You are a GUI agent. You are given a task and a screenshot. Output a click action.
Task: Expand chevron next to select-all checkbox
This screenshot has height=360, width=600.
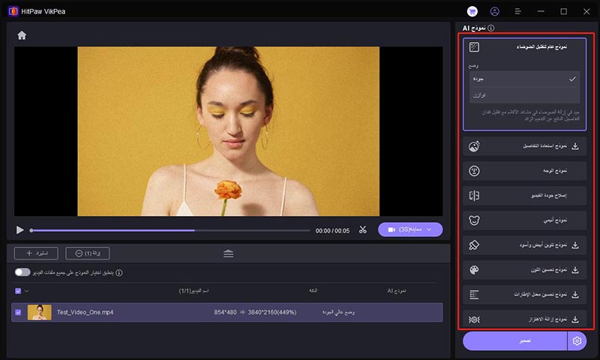click(27, 290)
